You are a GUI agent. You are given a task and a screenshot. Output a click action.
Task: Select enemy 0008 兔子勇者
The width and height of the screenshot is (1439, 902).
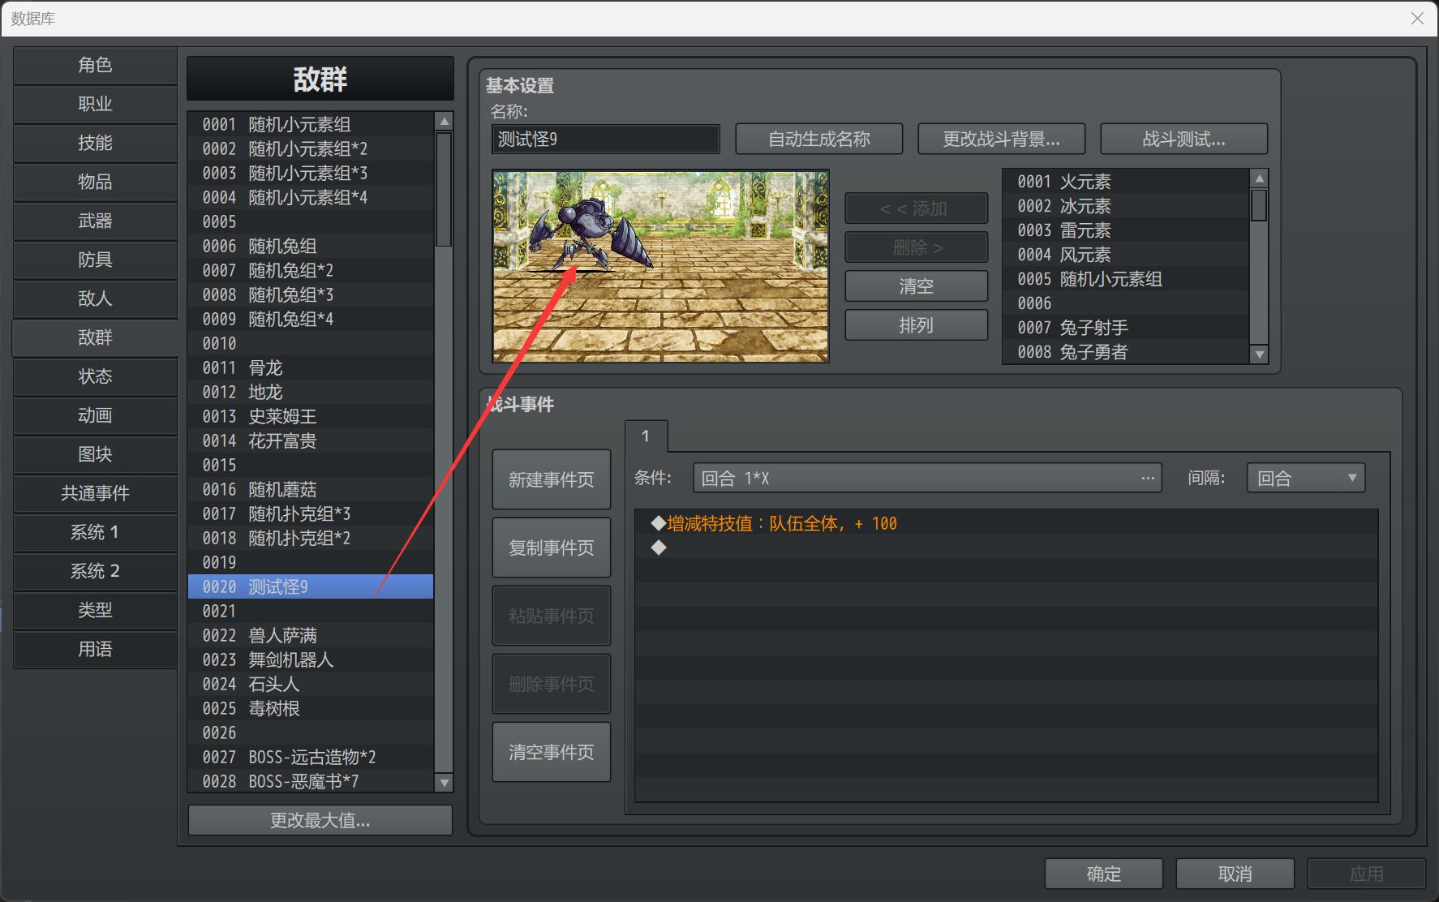click(x=1126, y=352)
